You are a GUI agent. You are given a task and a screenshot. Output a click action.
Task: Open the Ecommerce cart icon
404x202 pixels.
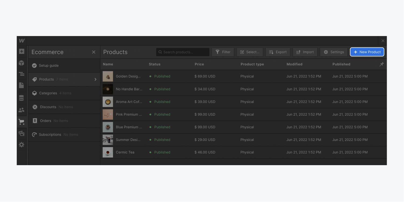22,122
